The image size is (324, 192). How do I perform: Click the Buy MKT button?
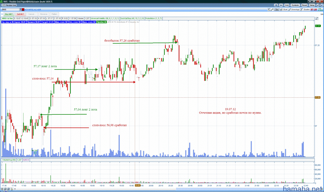(9, 14)
